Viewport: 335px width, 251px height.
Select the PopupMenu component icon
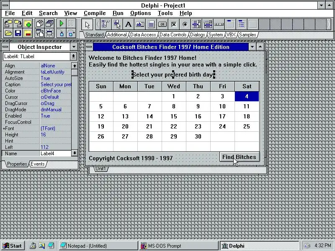point(117,24)
